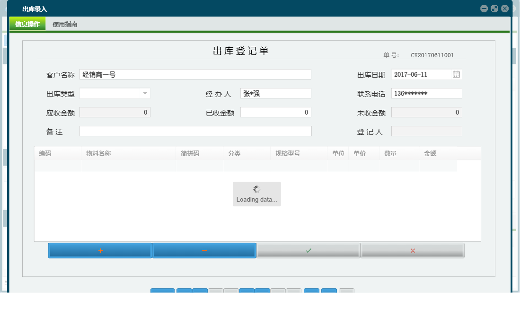Click the 已收金额 amount field
Viewport: 520px width, 310px height.
click(x=274, y=112)
